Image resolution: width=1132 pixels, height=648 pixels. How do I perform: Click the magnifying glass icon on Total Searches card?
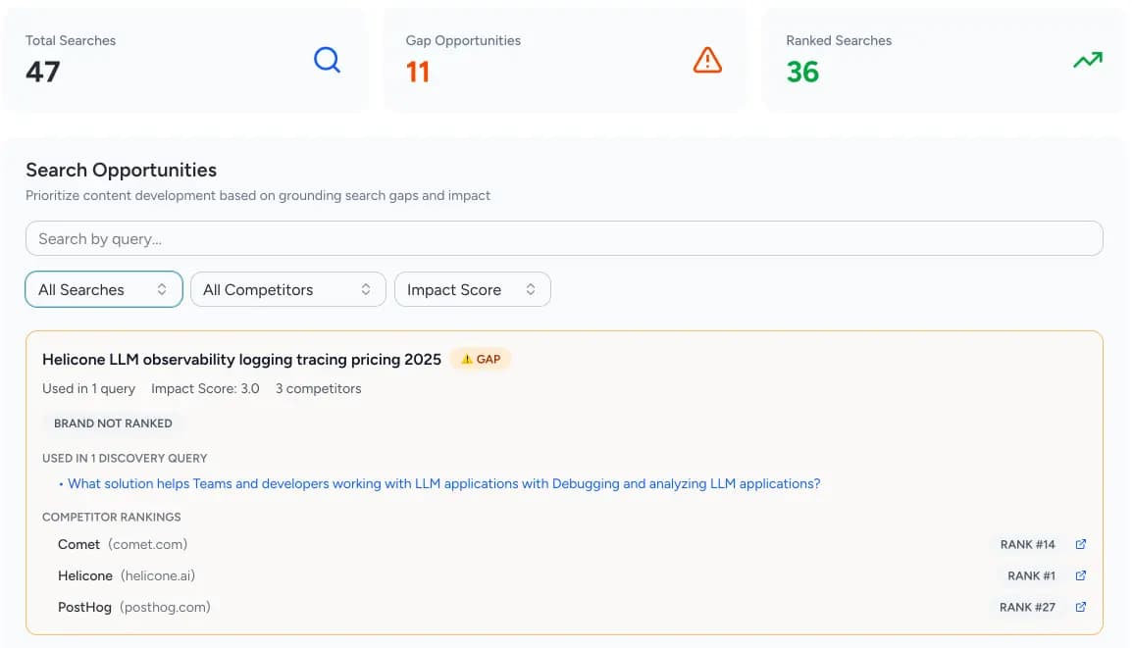pyautogui.click(x=327, y=60)
